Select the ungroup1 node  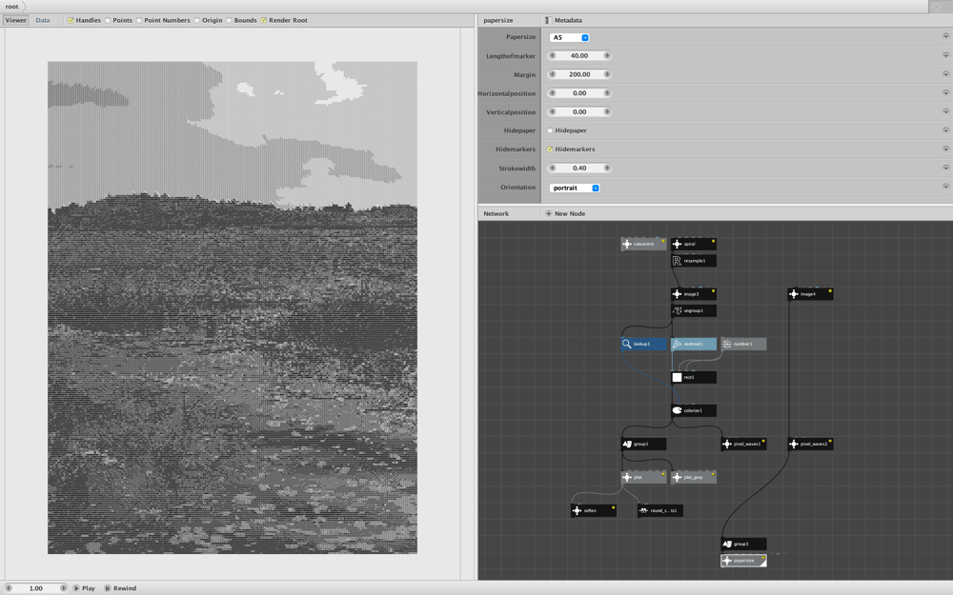(x=694, y=311)
